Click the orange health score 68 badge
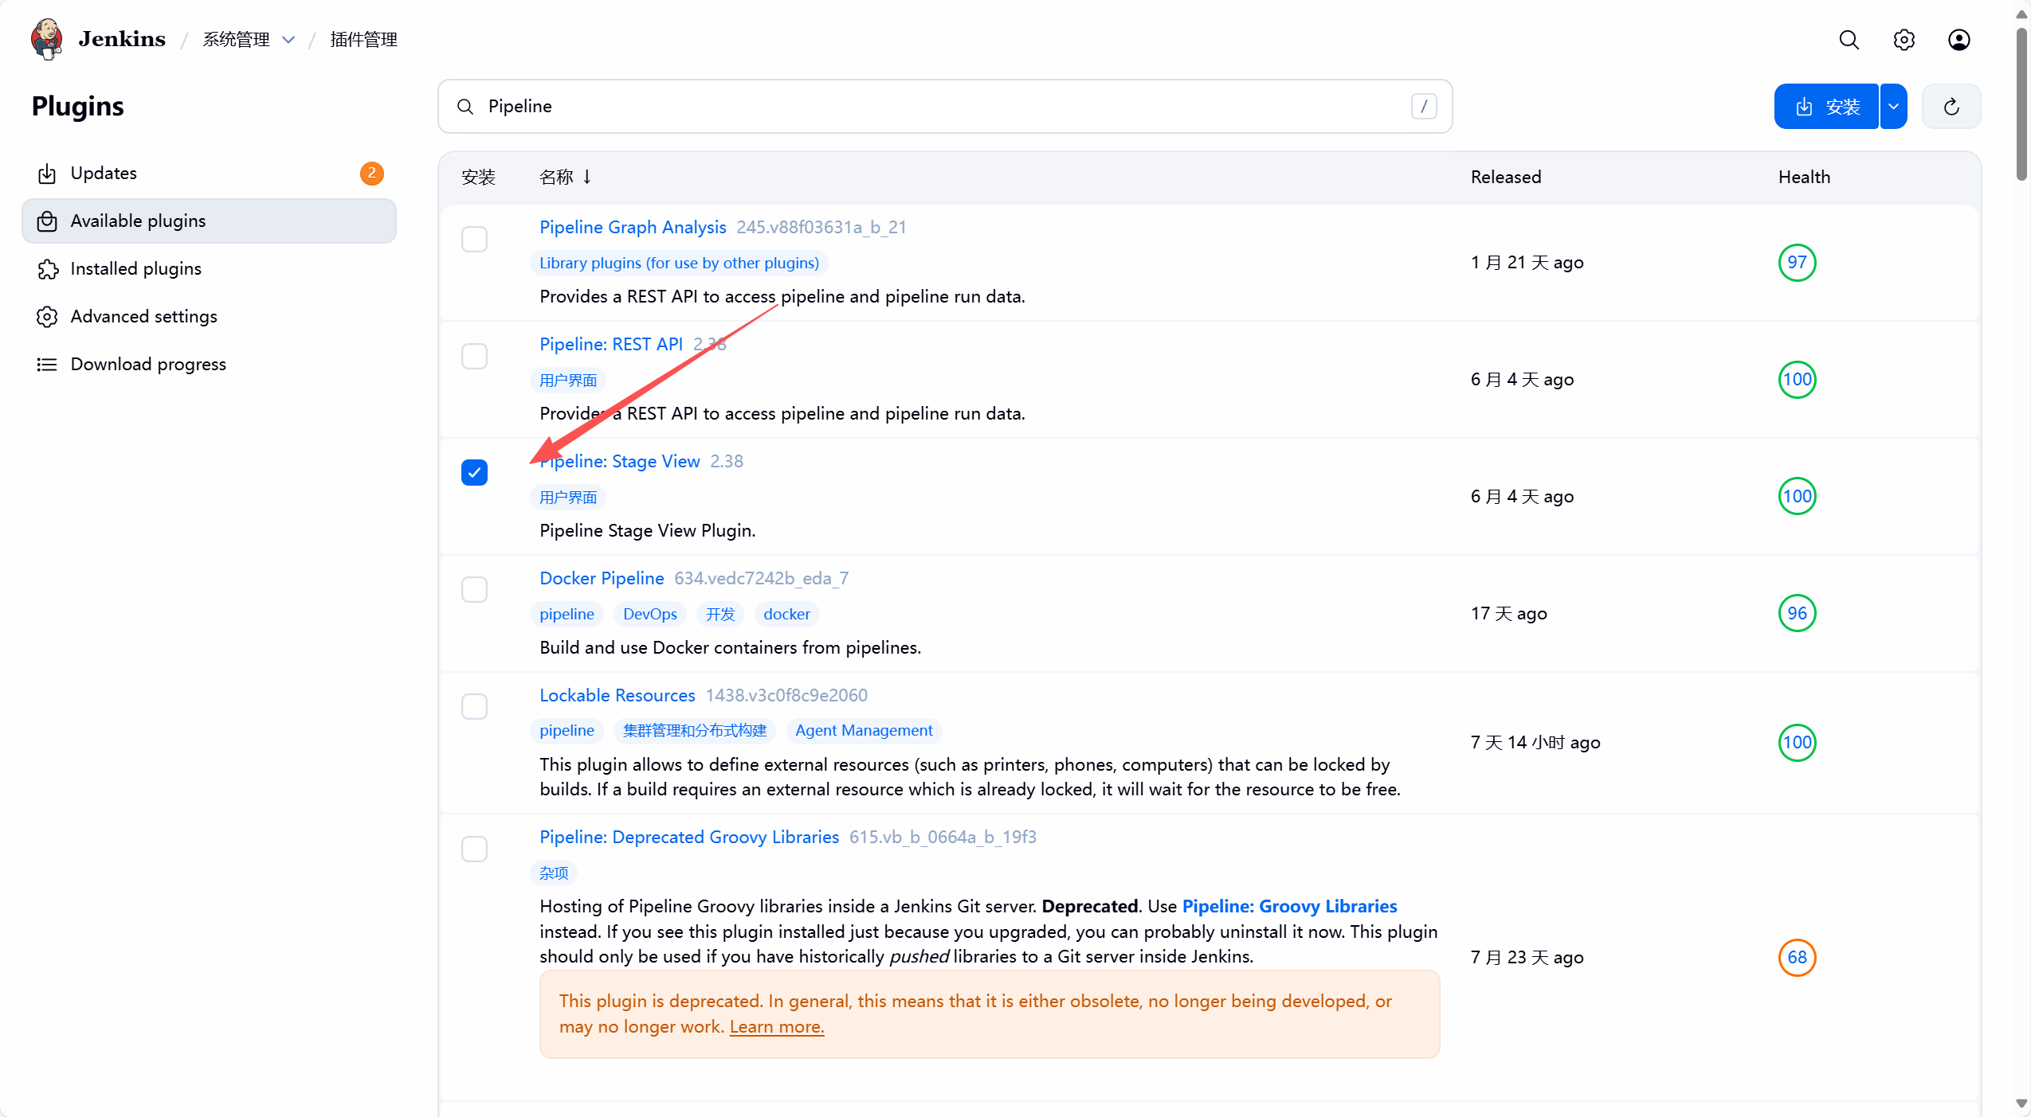 pos(1796,957)
